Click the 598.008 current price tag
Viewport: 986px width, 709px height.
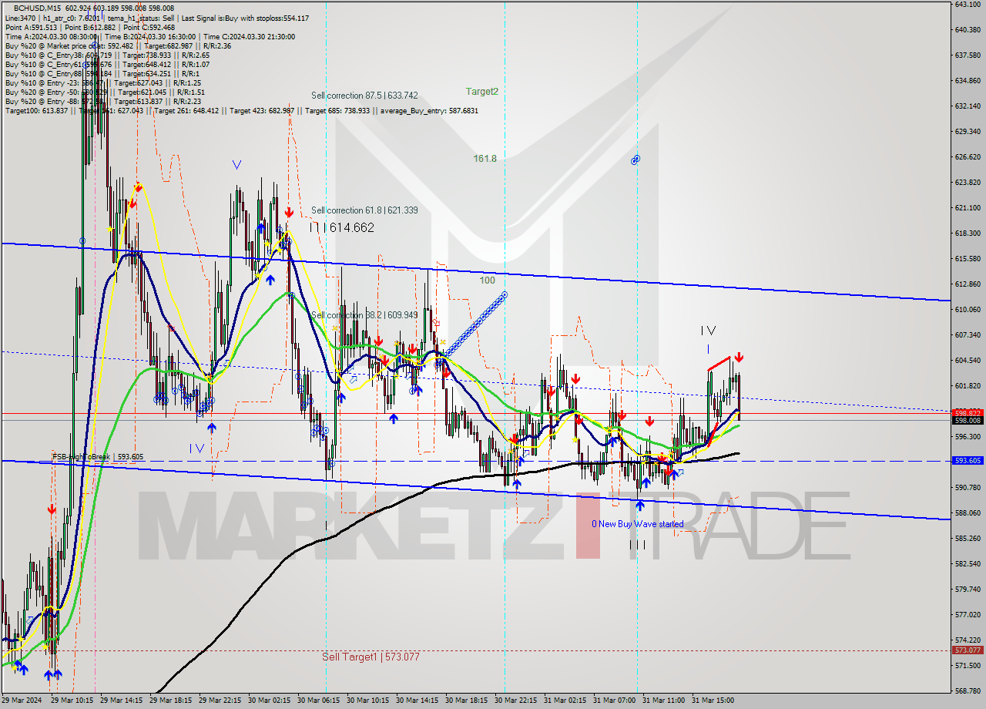coord(968,420)
